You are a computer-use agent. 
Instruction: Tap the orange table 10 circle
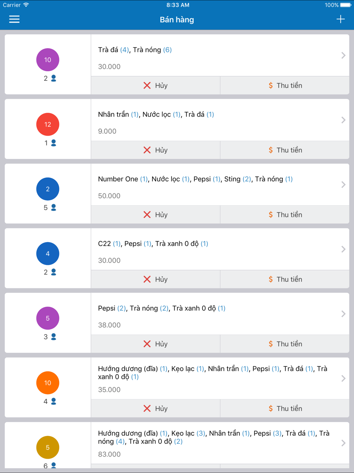48,383
